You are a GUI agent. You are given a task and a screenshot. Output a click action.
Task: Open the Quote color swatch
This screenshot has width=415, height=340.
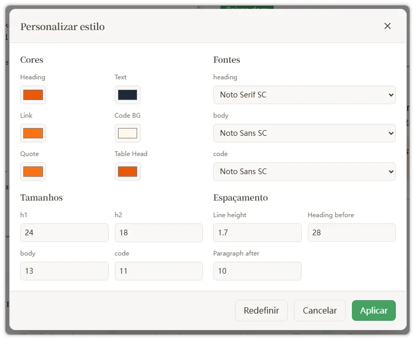[33, 172]
